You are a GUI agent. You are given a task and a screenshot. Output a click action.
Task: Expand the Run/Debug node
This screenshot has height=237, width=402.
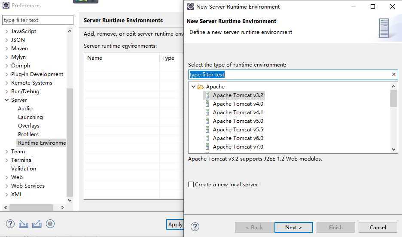7,91
